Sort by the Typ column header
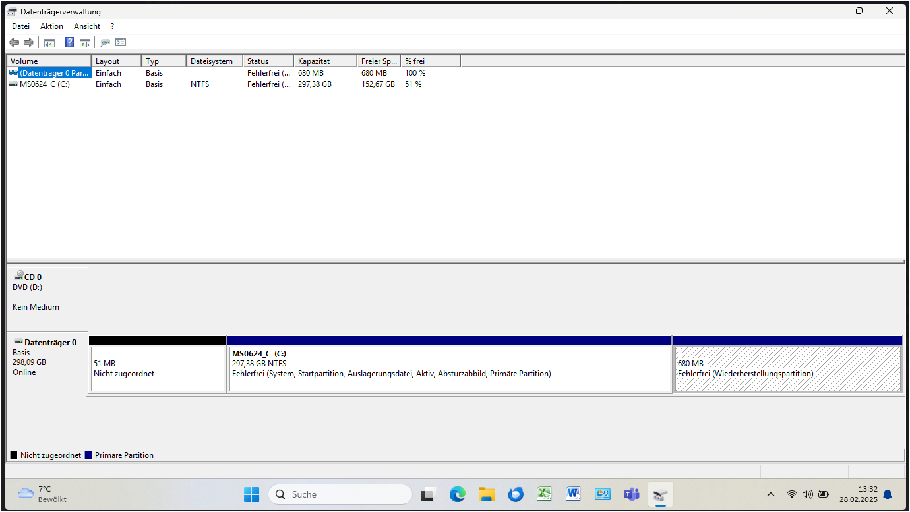Screen dimensions: 910x512 coord(164,61)
